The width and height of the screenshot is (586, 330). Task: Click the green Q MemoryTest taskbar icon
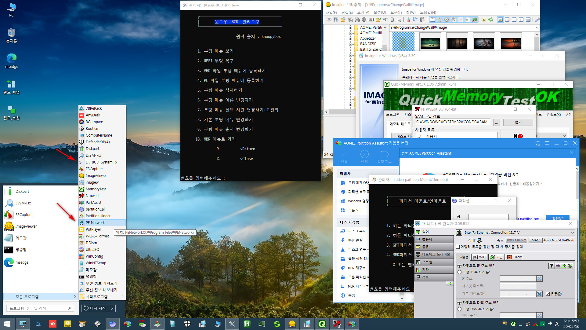(x=322, y=324)
